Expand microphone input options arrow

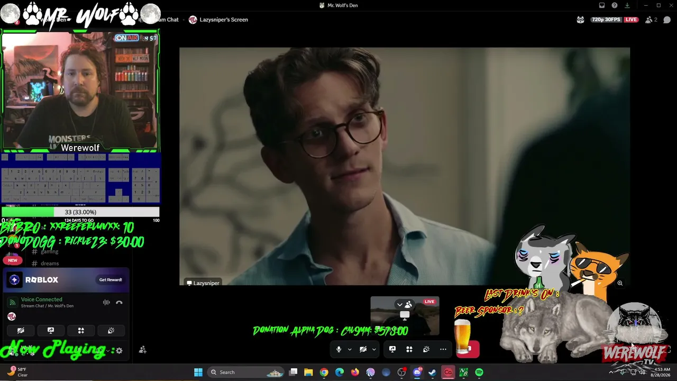click(x=349, y=349)
